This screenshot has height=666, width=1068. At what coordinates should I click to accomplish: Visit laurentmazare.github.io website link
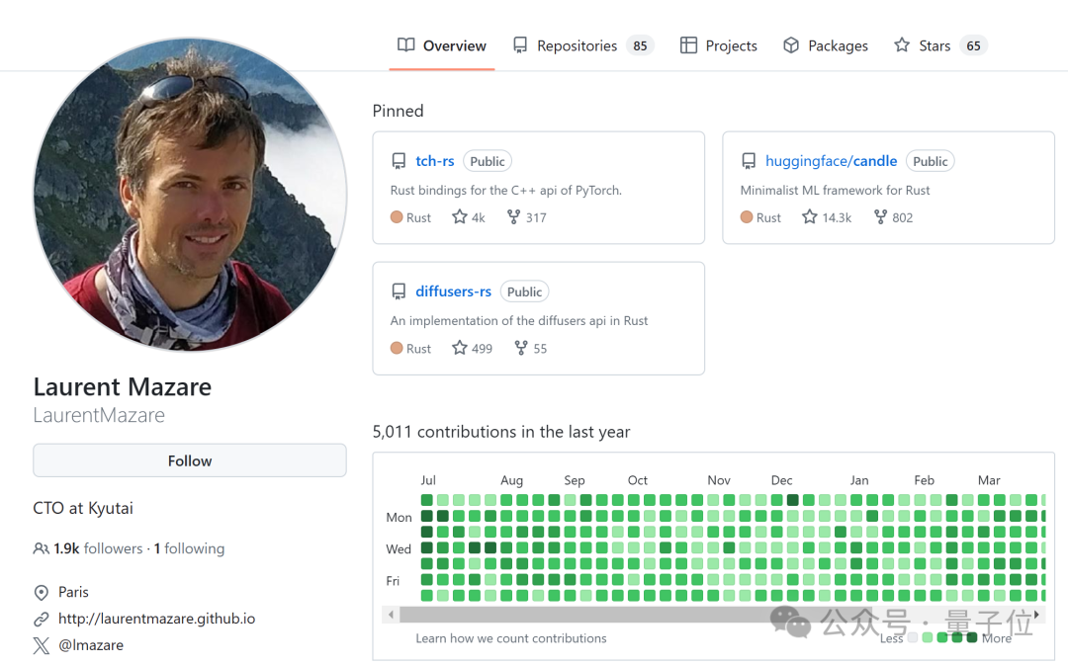(156, 619)
